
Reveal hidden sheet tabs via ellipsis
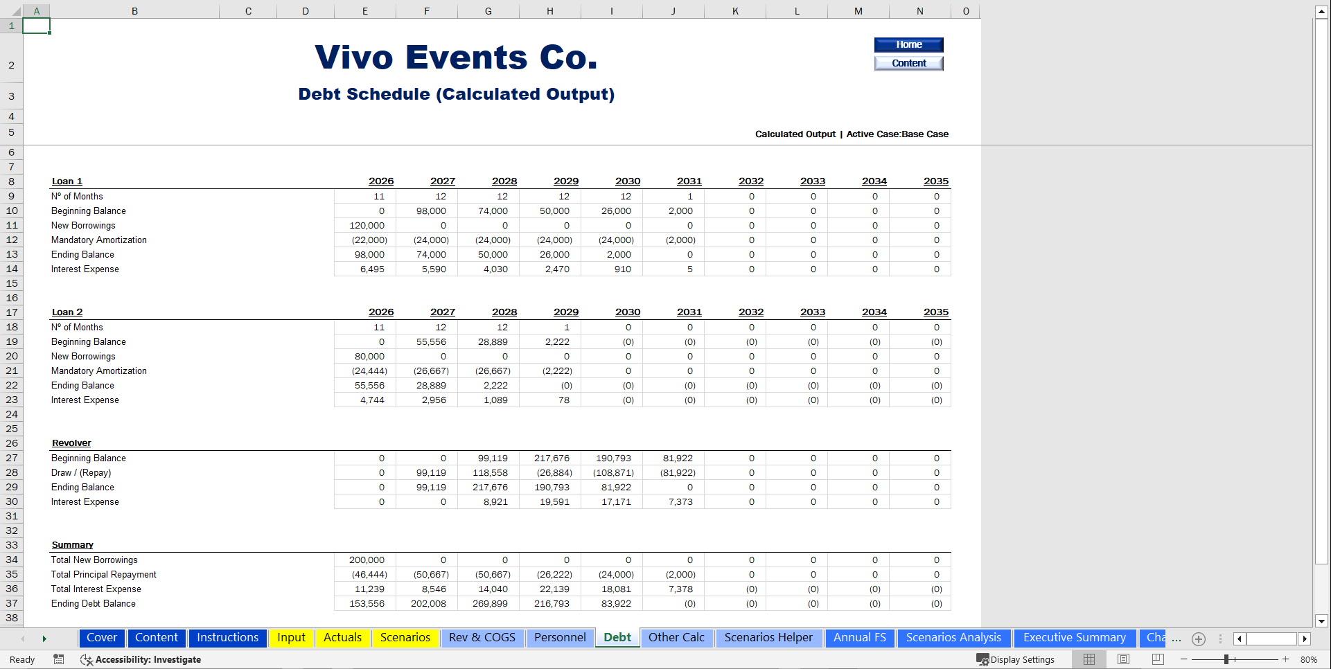pyautogui.click(x=1176, y=639)
